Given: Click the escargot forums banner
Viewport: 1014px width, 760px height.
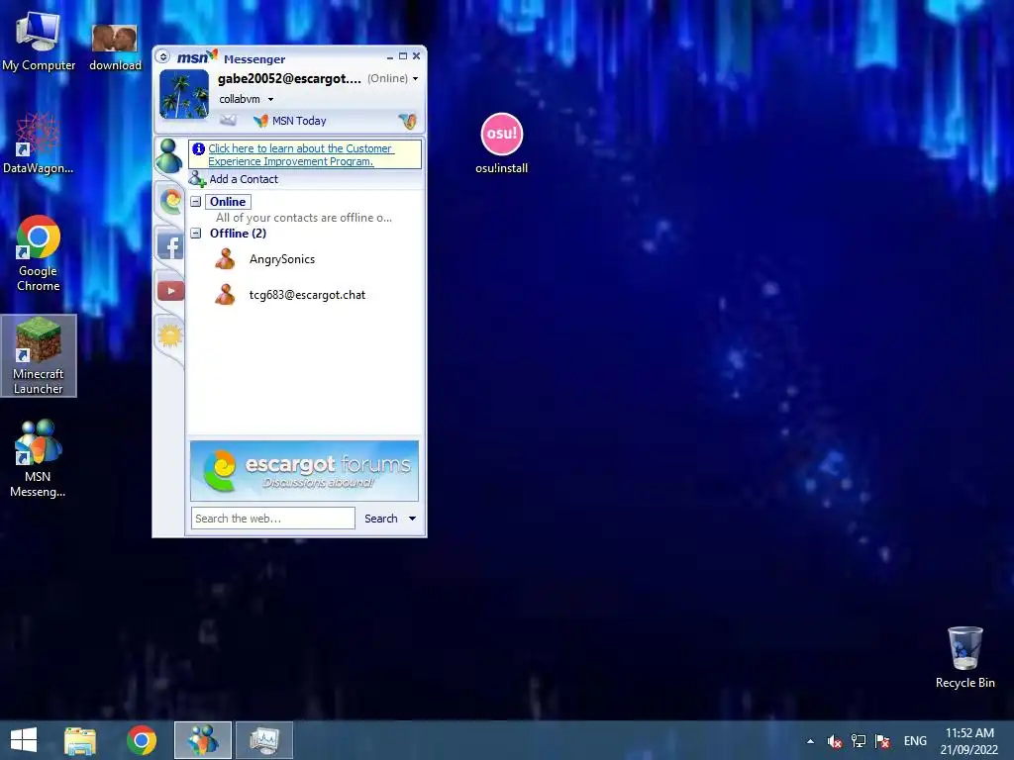Looking at the screenshot, I should (304, 470).
